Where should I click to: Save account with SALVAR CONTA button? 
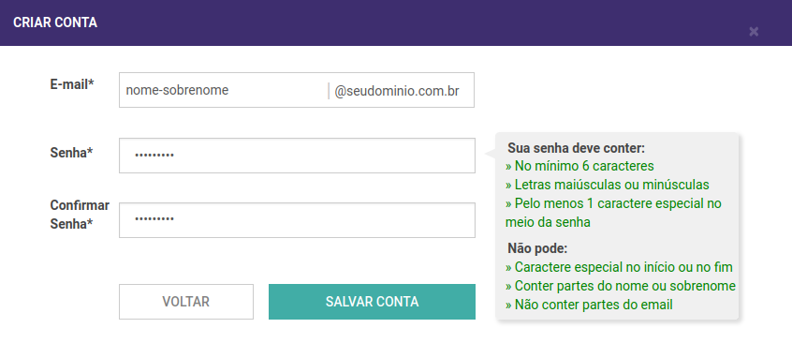coord(372,302)
